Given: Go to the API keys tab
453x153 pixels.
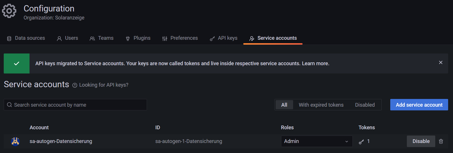Looking at the screenshot, I should pos(224,38).
